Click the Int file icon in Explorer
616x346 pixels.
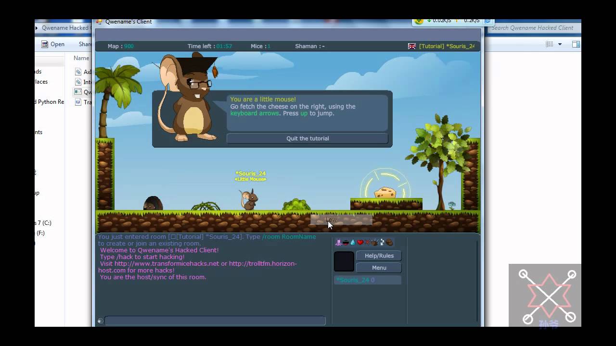tap(78, 82)
